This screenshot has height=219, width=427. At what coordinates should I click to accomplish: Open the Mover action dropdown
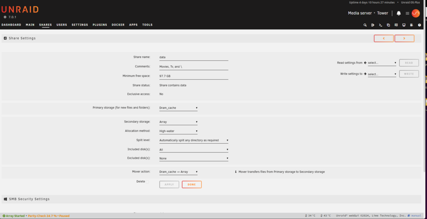pos(178,172)
